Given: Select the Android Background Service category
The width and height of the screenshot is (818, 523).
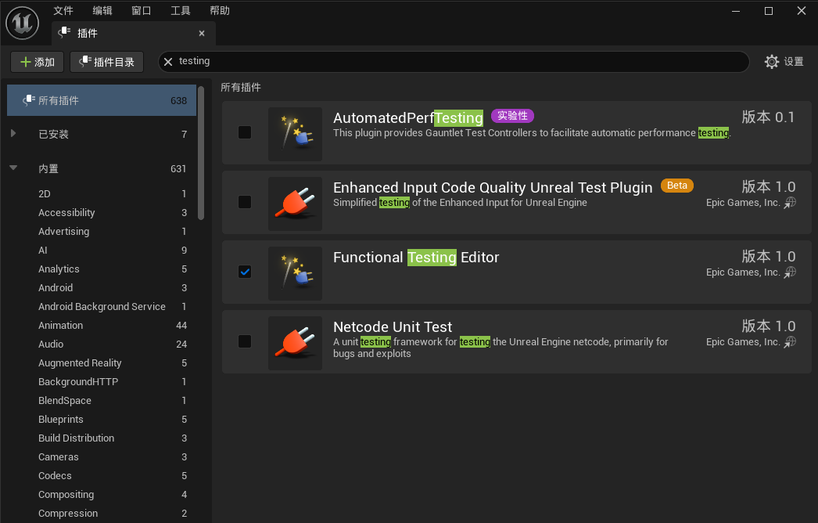Looking at the screenshot, I should pyautogui.click(x=102, y=307).
